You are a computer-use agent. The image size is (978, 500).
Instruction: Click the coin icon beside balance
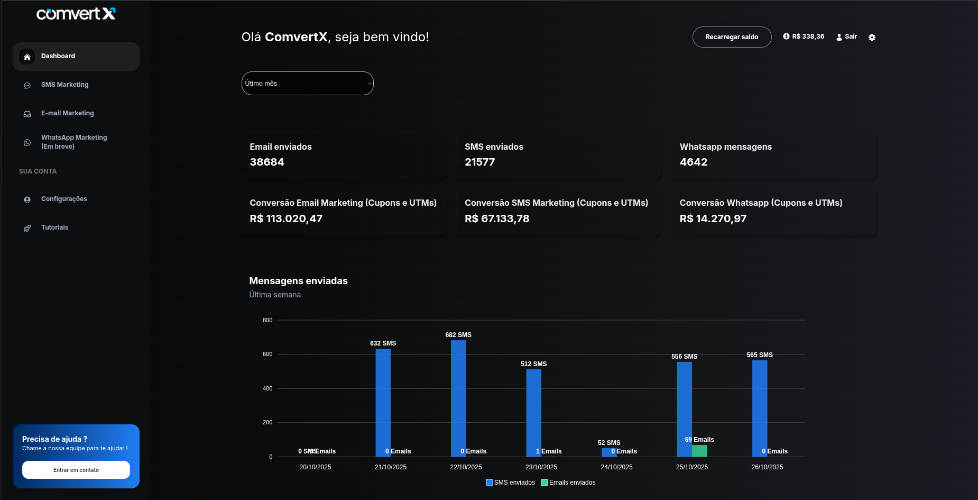[x=786, y=37]
